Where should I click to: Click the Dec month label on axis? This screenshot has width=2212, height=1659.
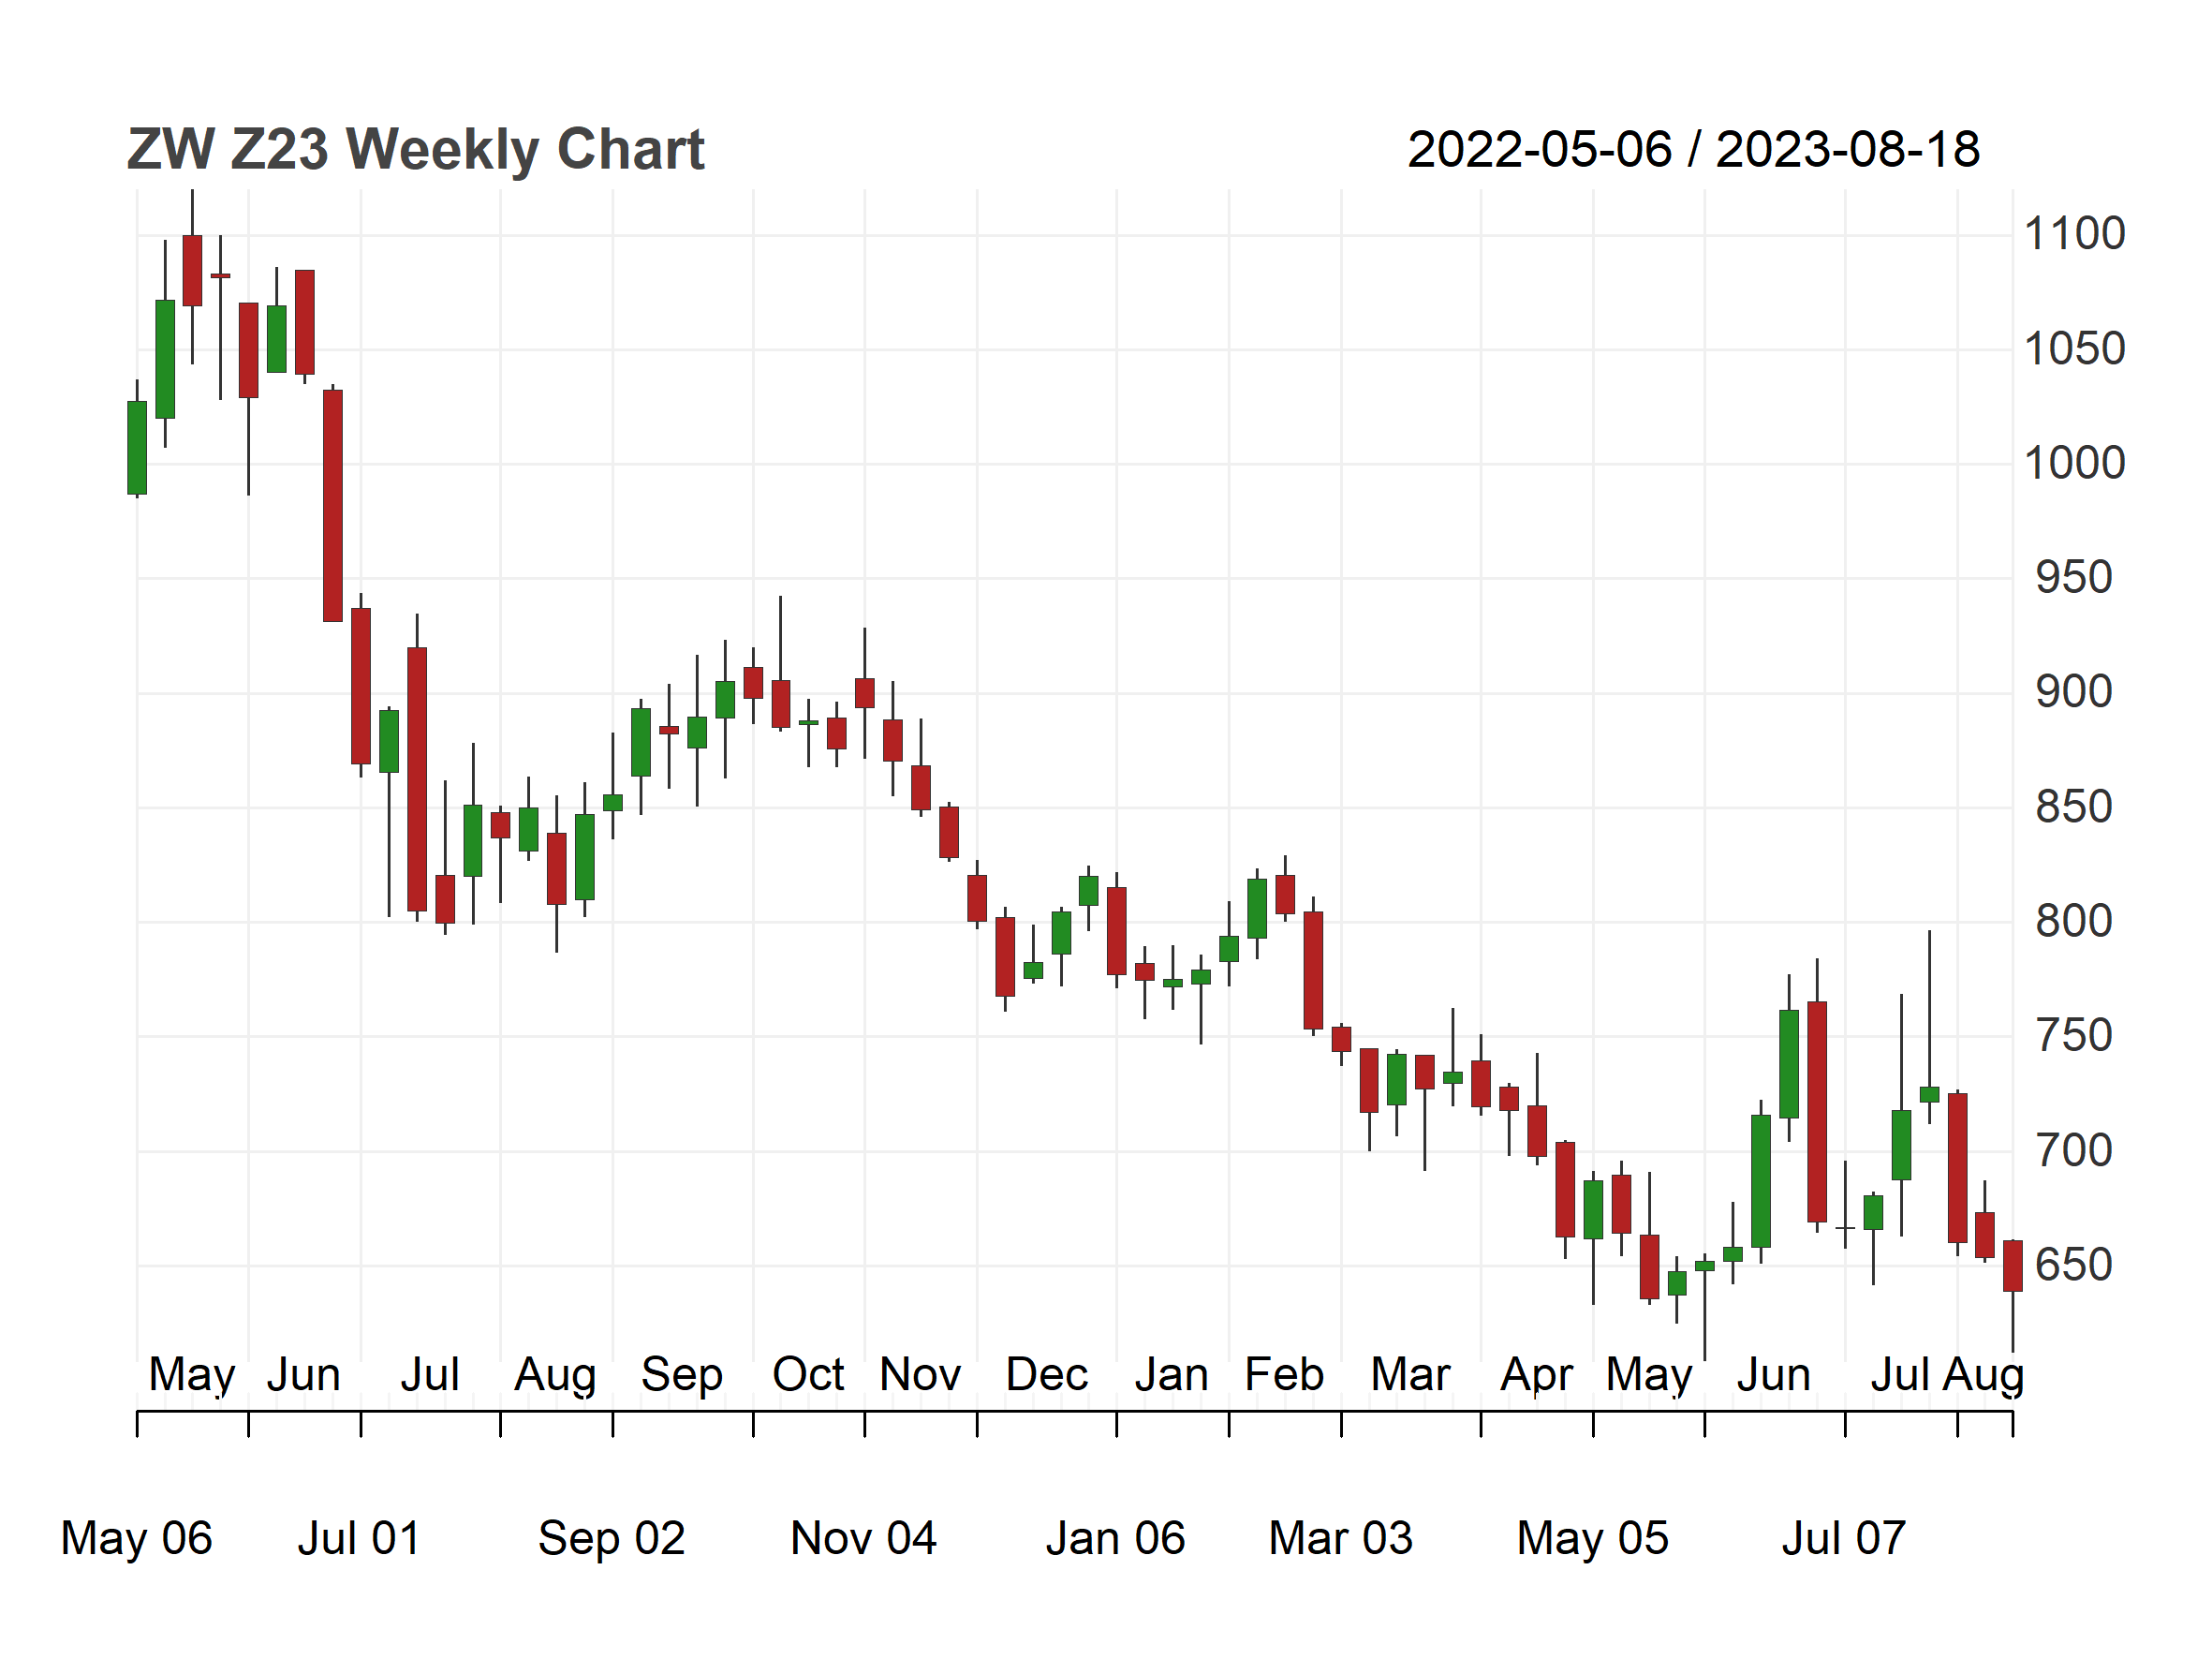(1046, 1375)
